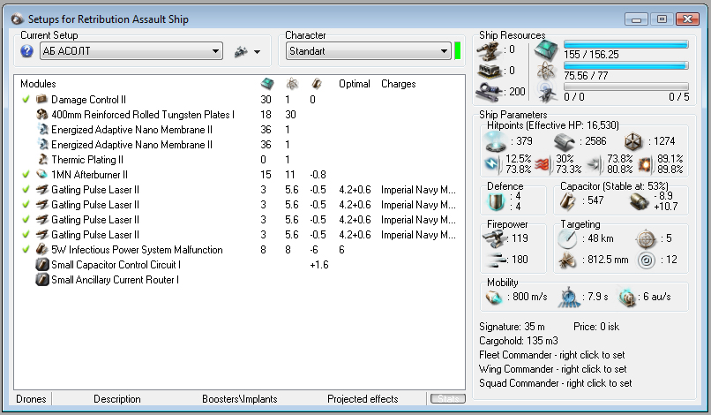Click the CPU column header icon
711x415 pixels.
pyautogui.click(x=267, y=84)
